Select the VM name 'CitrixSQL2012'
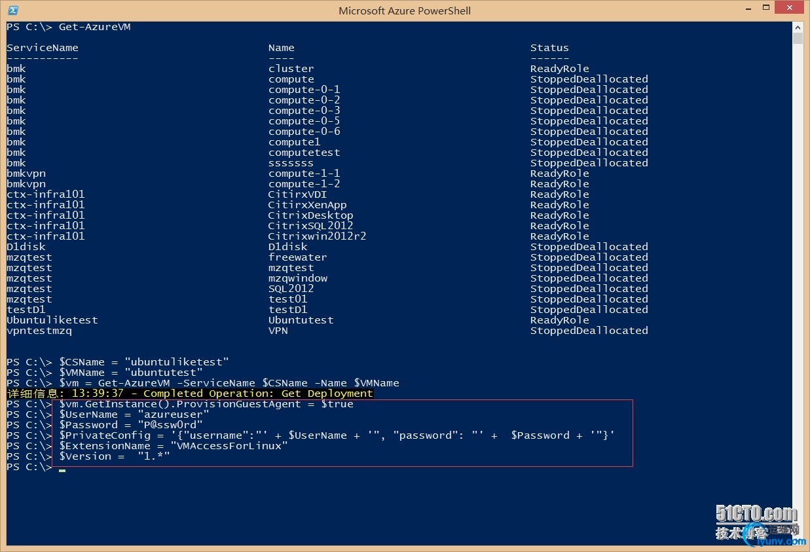Viewport: 810px width, 552px height. pos(311,226)
